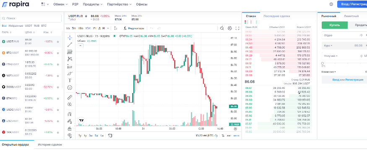Show both bids and asks orderbook view
The width and height of the screenshot is (367, 151).
click(x=246, y=22)
